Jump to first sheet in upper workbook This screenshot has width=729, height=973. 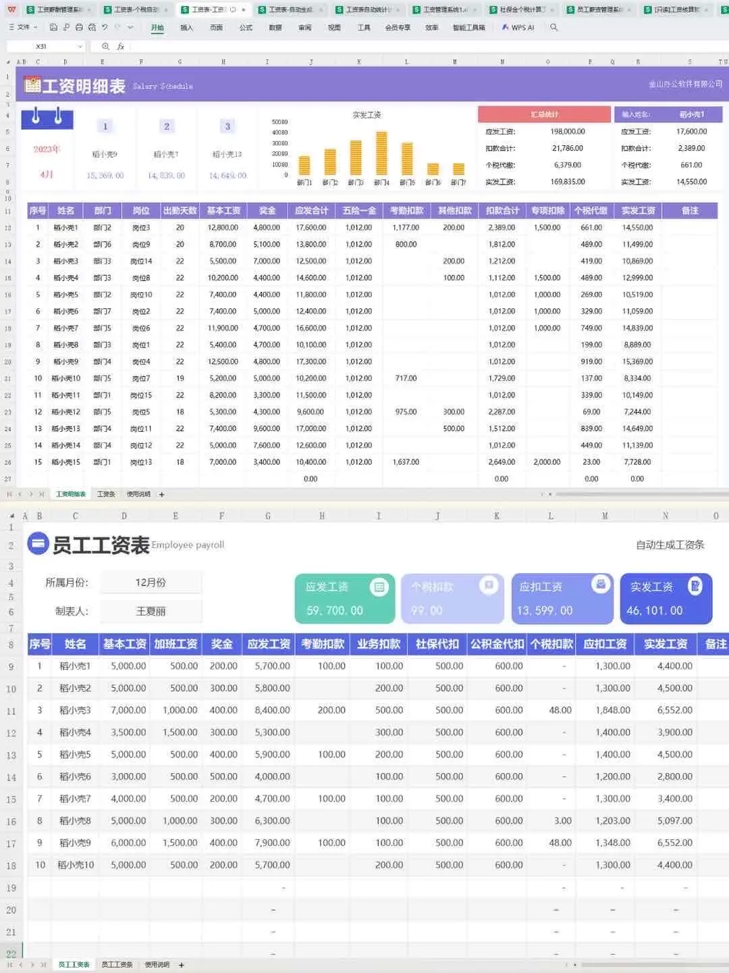(x=9, y=495)
